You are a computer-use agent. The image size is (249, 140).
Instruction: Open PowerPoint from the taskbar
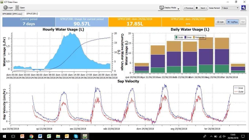pyautogui.click(x=22, y=136)
